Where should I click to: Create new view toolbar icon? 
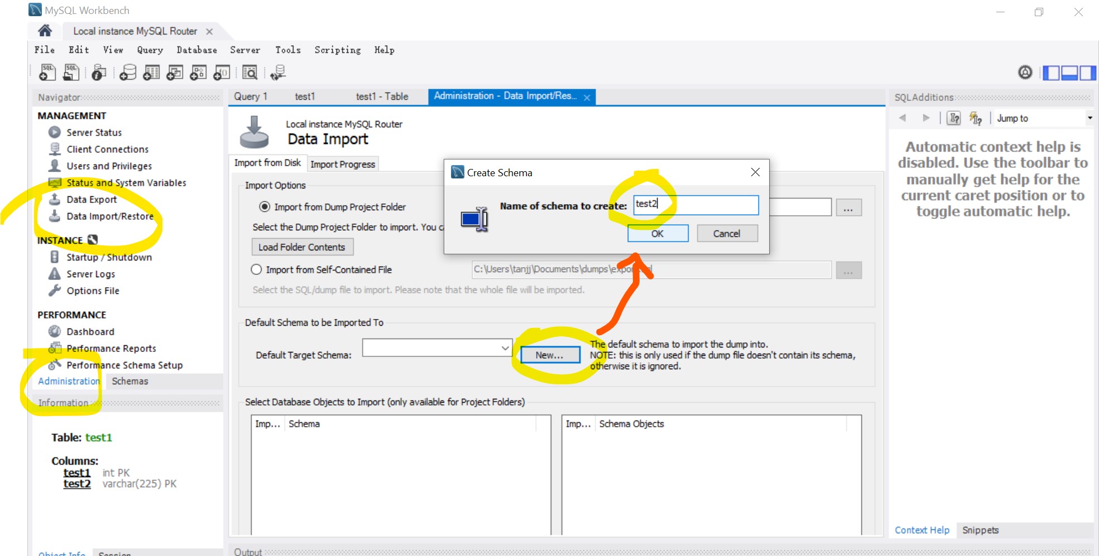(175, 72)
